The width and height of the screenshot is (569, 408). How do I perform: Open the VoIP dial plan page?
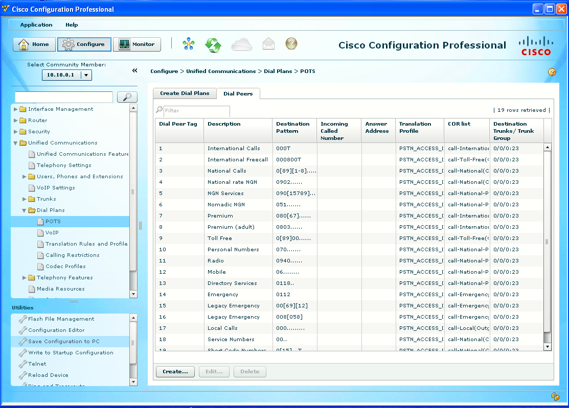point(52,233)
